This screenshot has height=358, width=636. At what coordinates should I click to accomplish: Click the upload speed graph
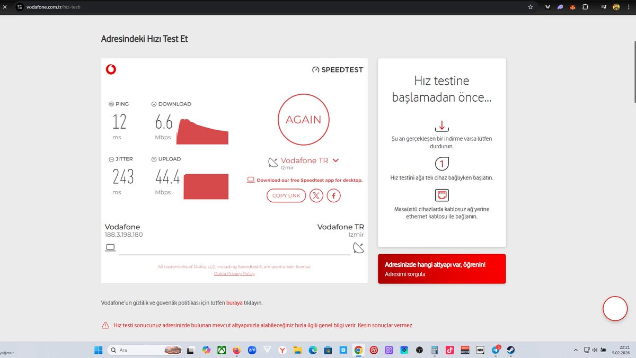tap(206, 186)
